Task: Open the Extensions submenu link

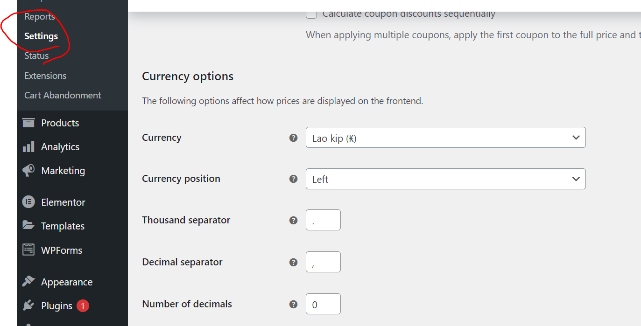Action: 45,76
